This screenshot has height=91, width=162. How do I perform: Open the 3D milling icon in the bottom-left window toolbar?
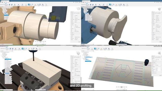[x=12, y=49]
